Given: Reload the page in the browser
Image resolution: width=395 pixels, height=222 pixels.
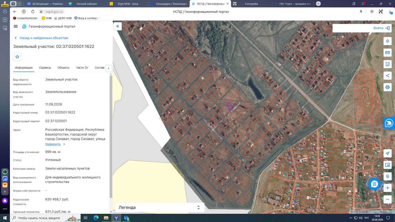Looking at the screenshot, I should [x=33, y=12].
